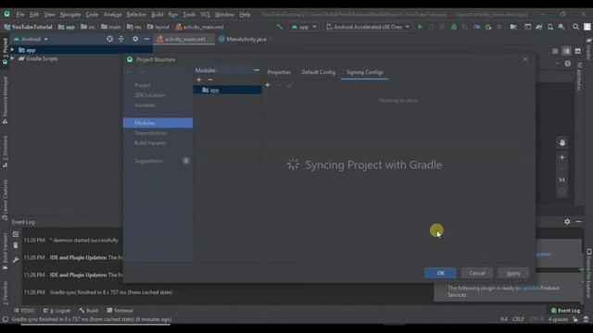
Task: Open the File menu
Action: pos(20,15)
